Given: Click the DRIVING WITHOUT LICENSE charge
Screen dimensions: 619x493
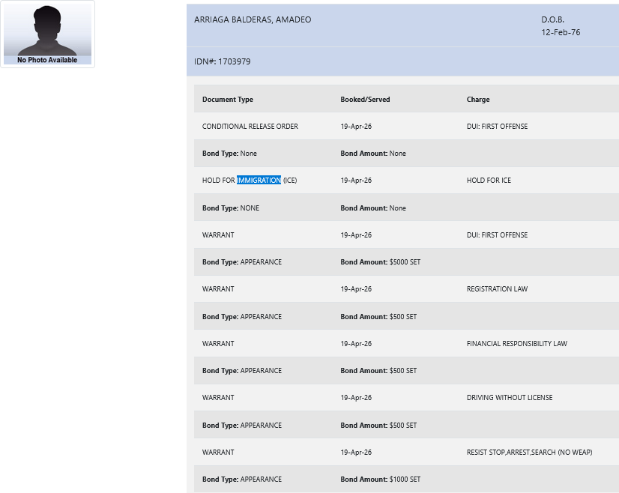Looking at the screenshot, I should 510,398.
